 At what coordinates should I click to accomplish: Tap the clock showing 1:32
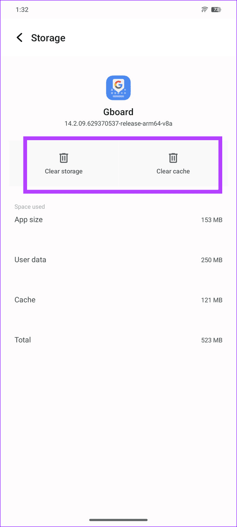tap(21, 9)
